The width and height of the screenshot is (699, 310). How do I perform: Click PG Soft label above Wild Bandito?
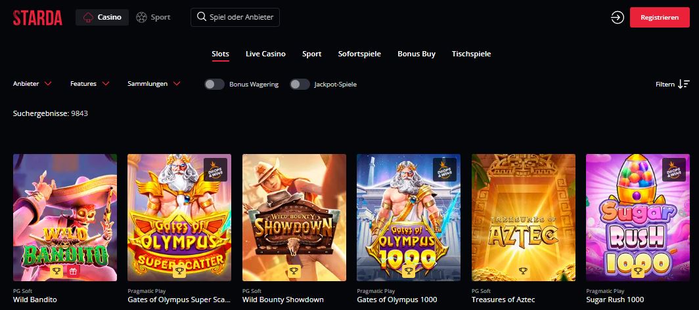[x=22, y=291]
